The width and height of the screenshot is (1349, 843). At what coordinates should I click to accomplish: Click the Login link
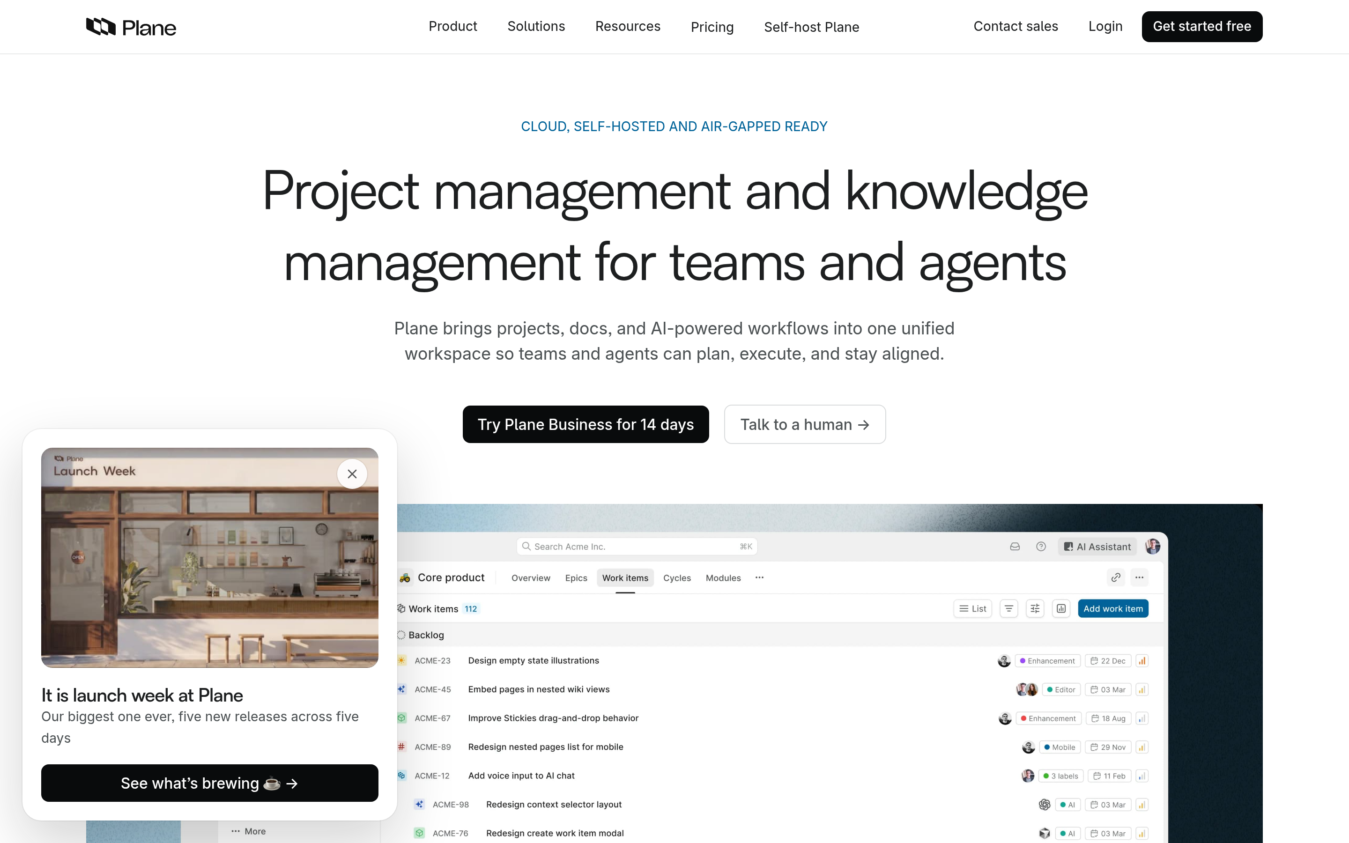coord(1105,26)
